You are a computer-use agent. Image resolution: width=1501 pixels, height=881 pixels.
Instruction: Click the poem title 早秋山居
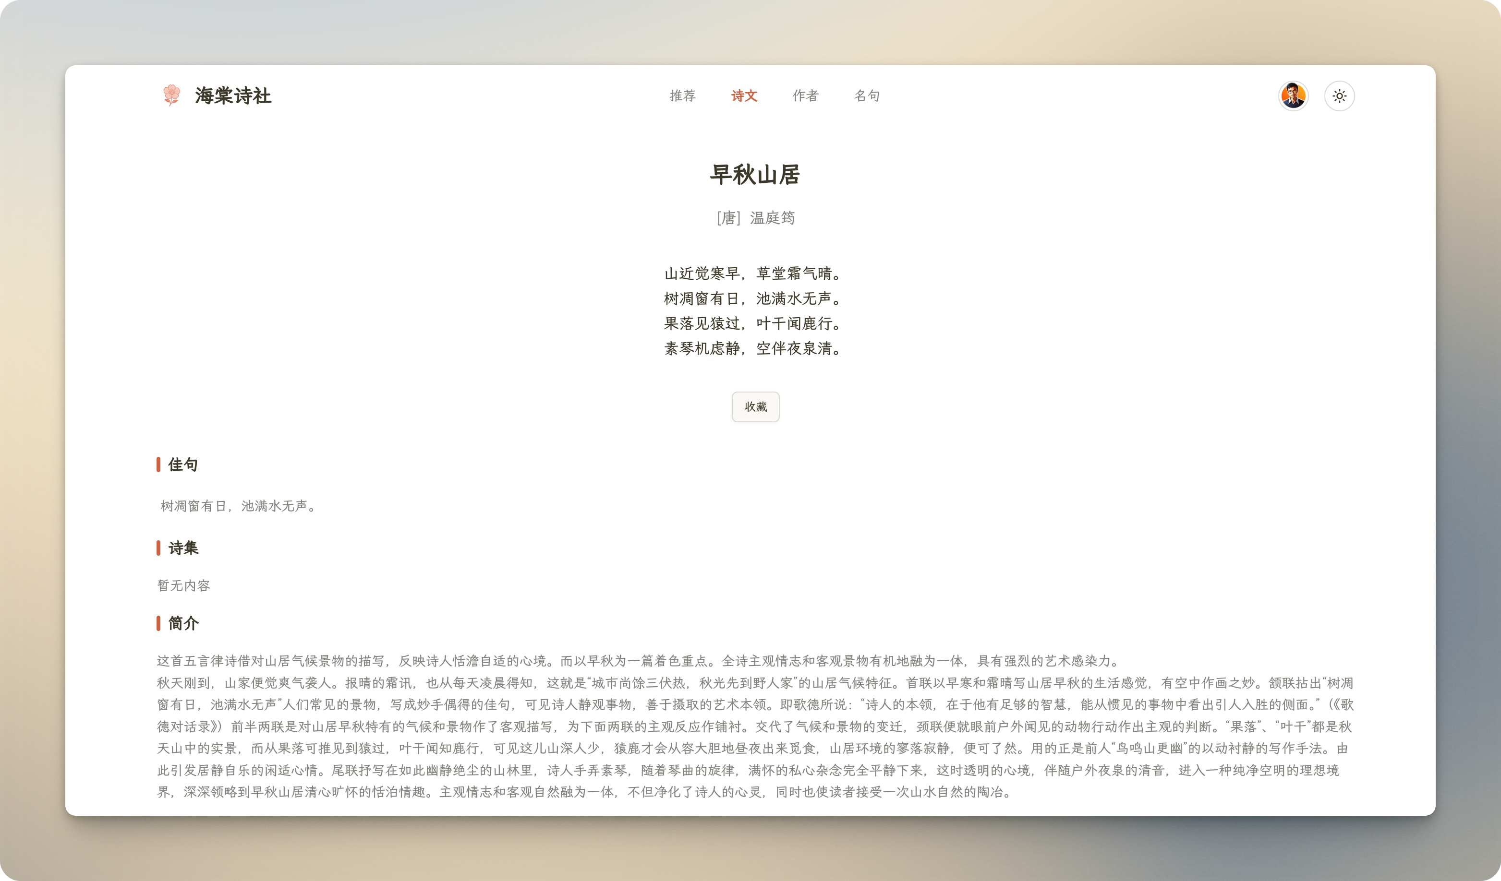[755, 174]
